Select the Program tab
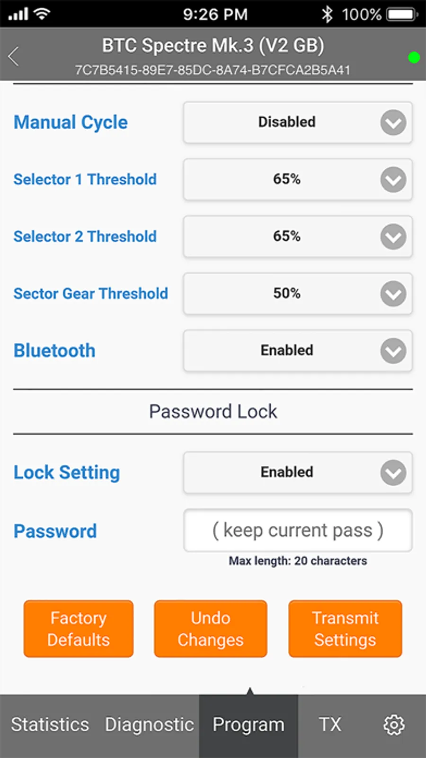 pyautogui.click(x=248, y=724)
